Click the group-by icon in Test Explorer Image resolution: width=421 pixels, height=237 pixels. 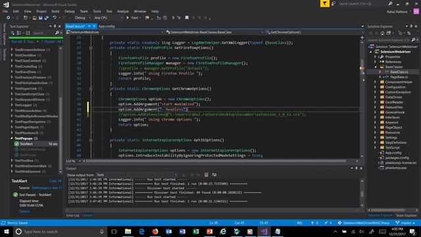click(x=19, y=33)
